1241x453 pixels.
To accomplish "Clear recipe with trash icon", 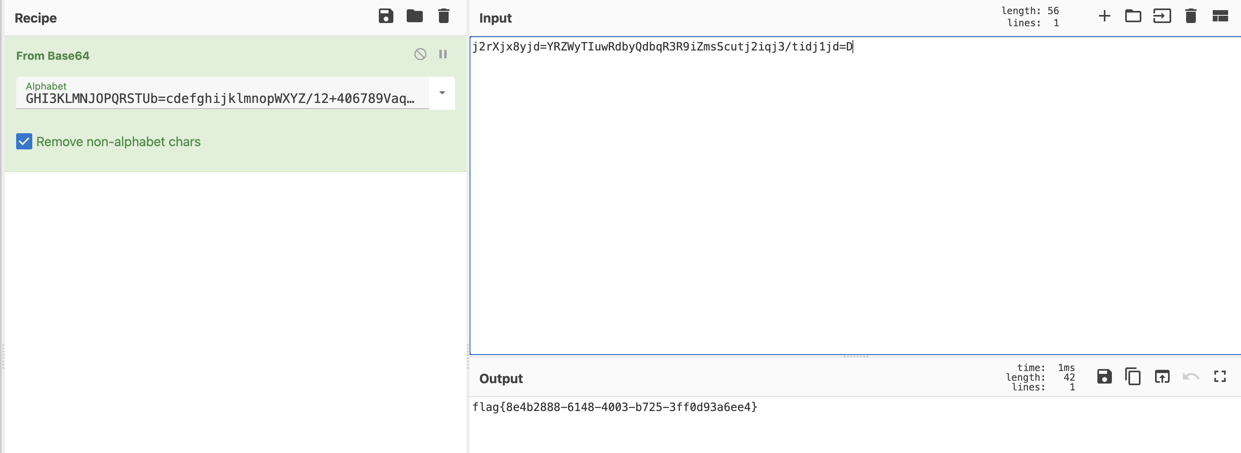I will 443,17.
